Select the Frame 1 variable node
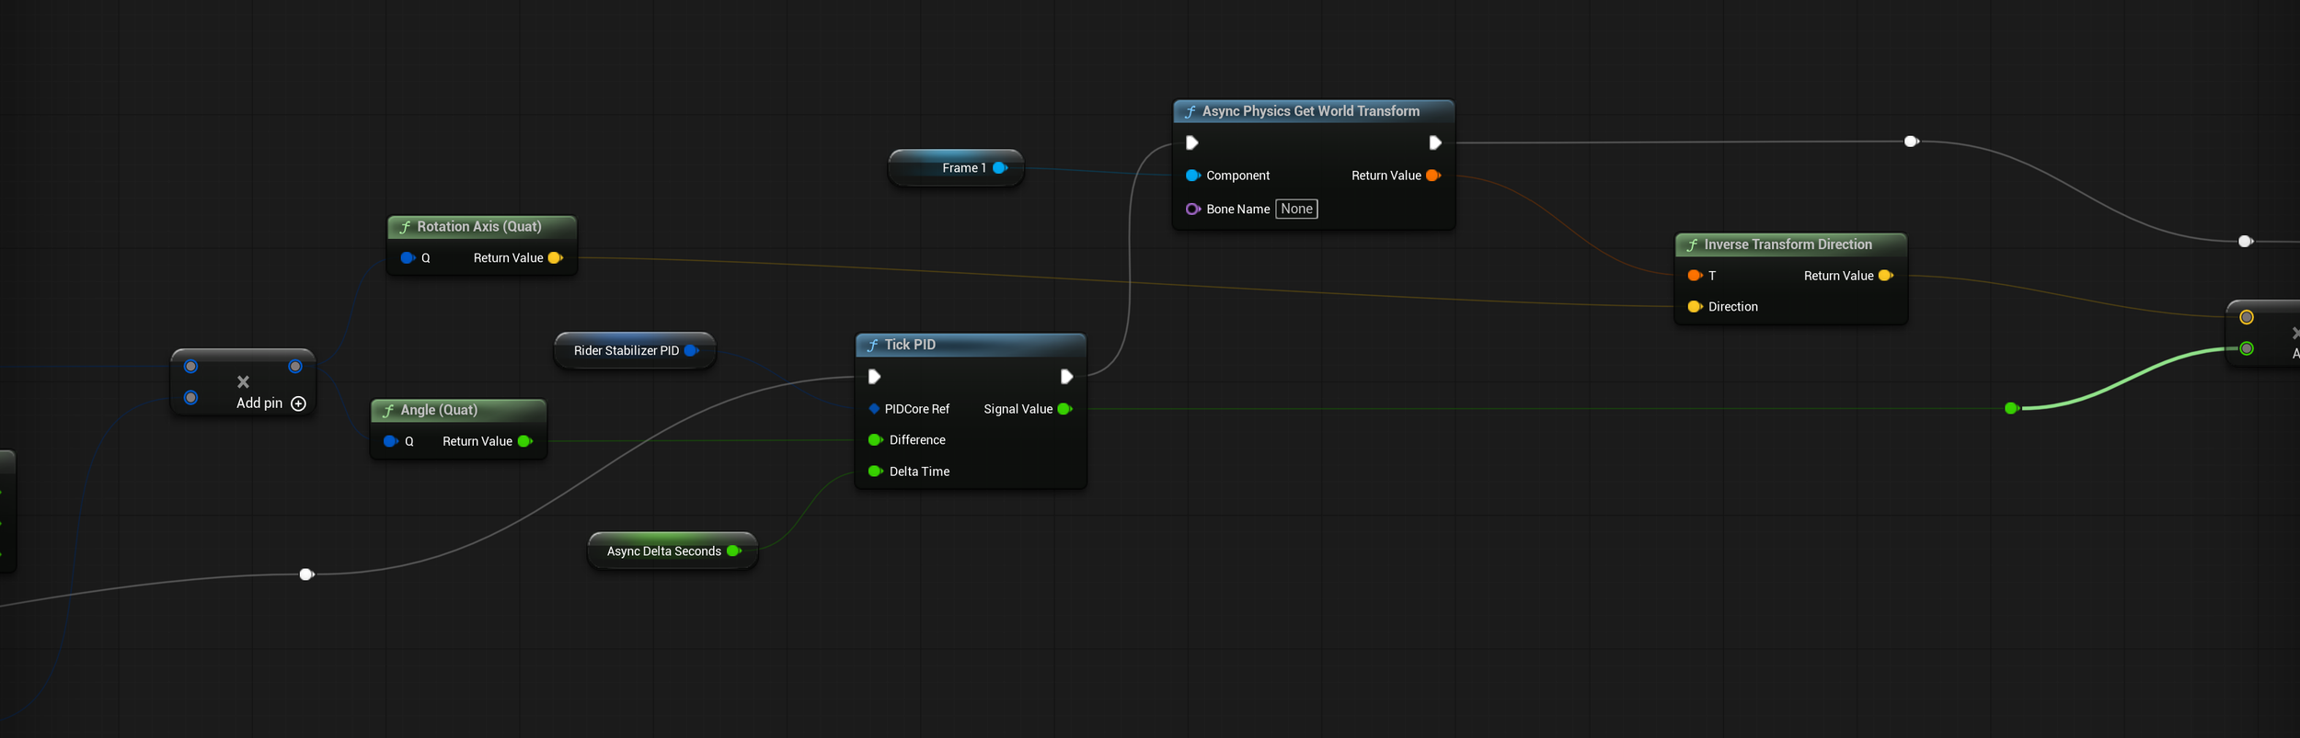The width and height of the screenshot is (2300, 738). (956, 168)
